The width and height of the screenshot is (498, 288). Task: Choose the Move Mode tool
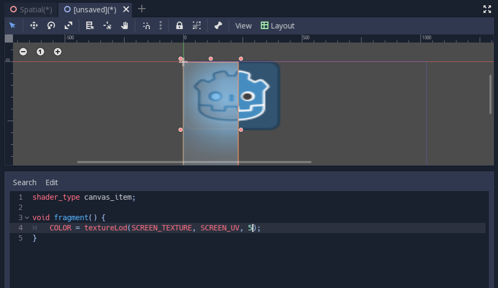pos(34,25)
